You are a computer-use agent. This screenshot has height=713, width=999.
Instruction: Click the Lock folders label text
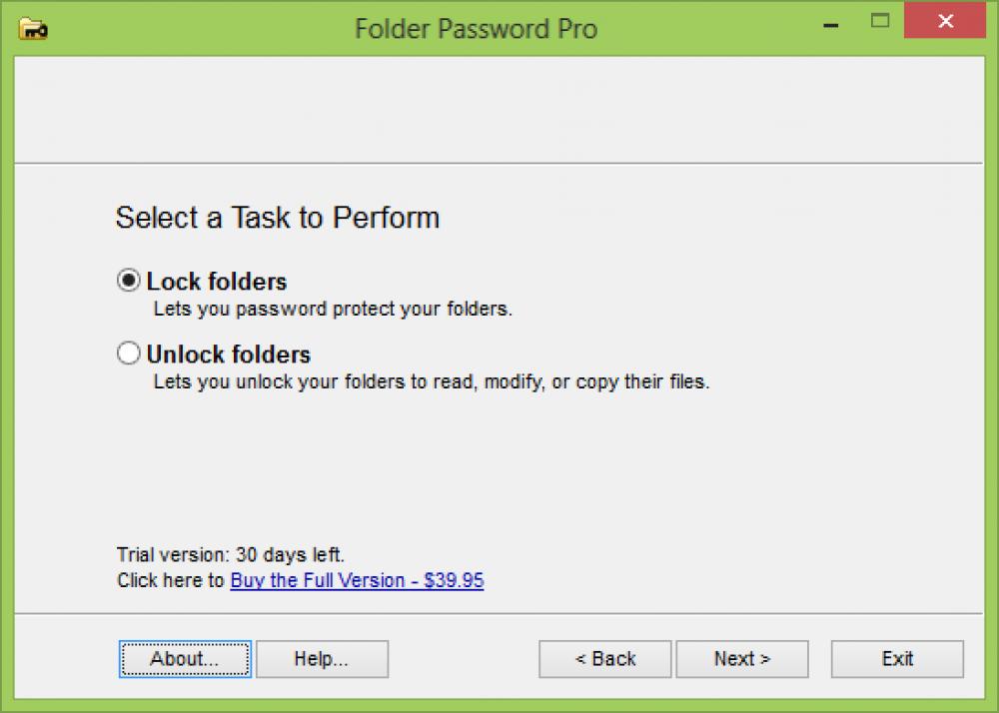pos(216,281)
